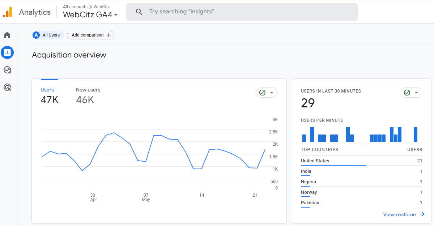Open the WebCitz GA4 property selector dropdown
Image resolution: width=434 pixels, height=226 pixels.
pos(90,15)
